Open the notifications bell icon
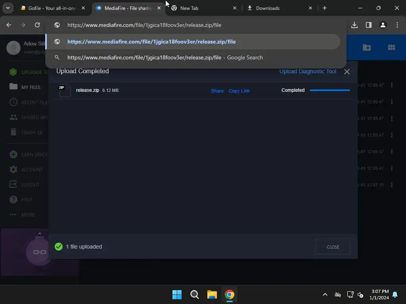The height and width of the screenshot is (304, 406). pyautogui.click(x=395, y=294)
